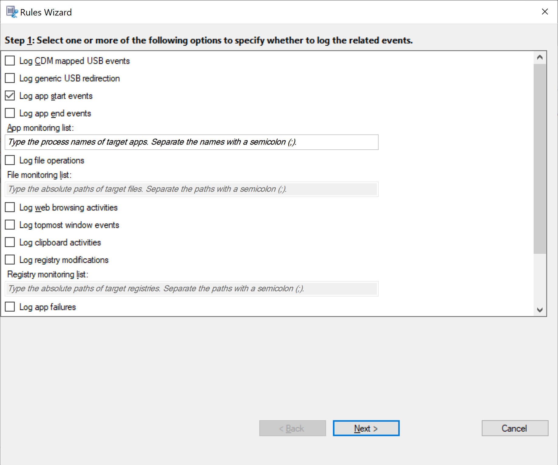Close the Rules Wizard dialog
Screen dimensions: 558x465
coord(545,12)
